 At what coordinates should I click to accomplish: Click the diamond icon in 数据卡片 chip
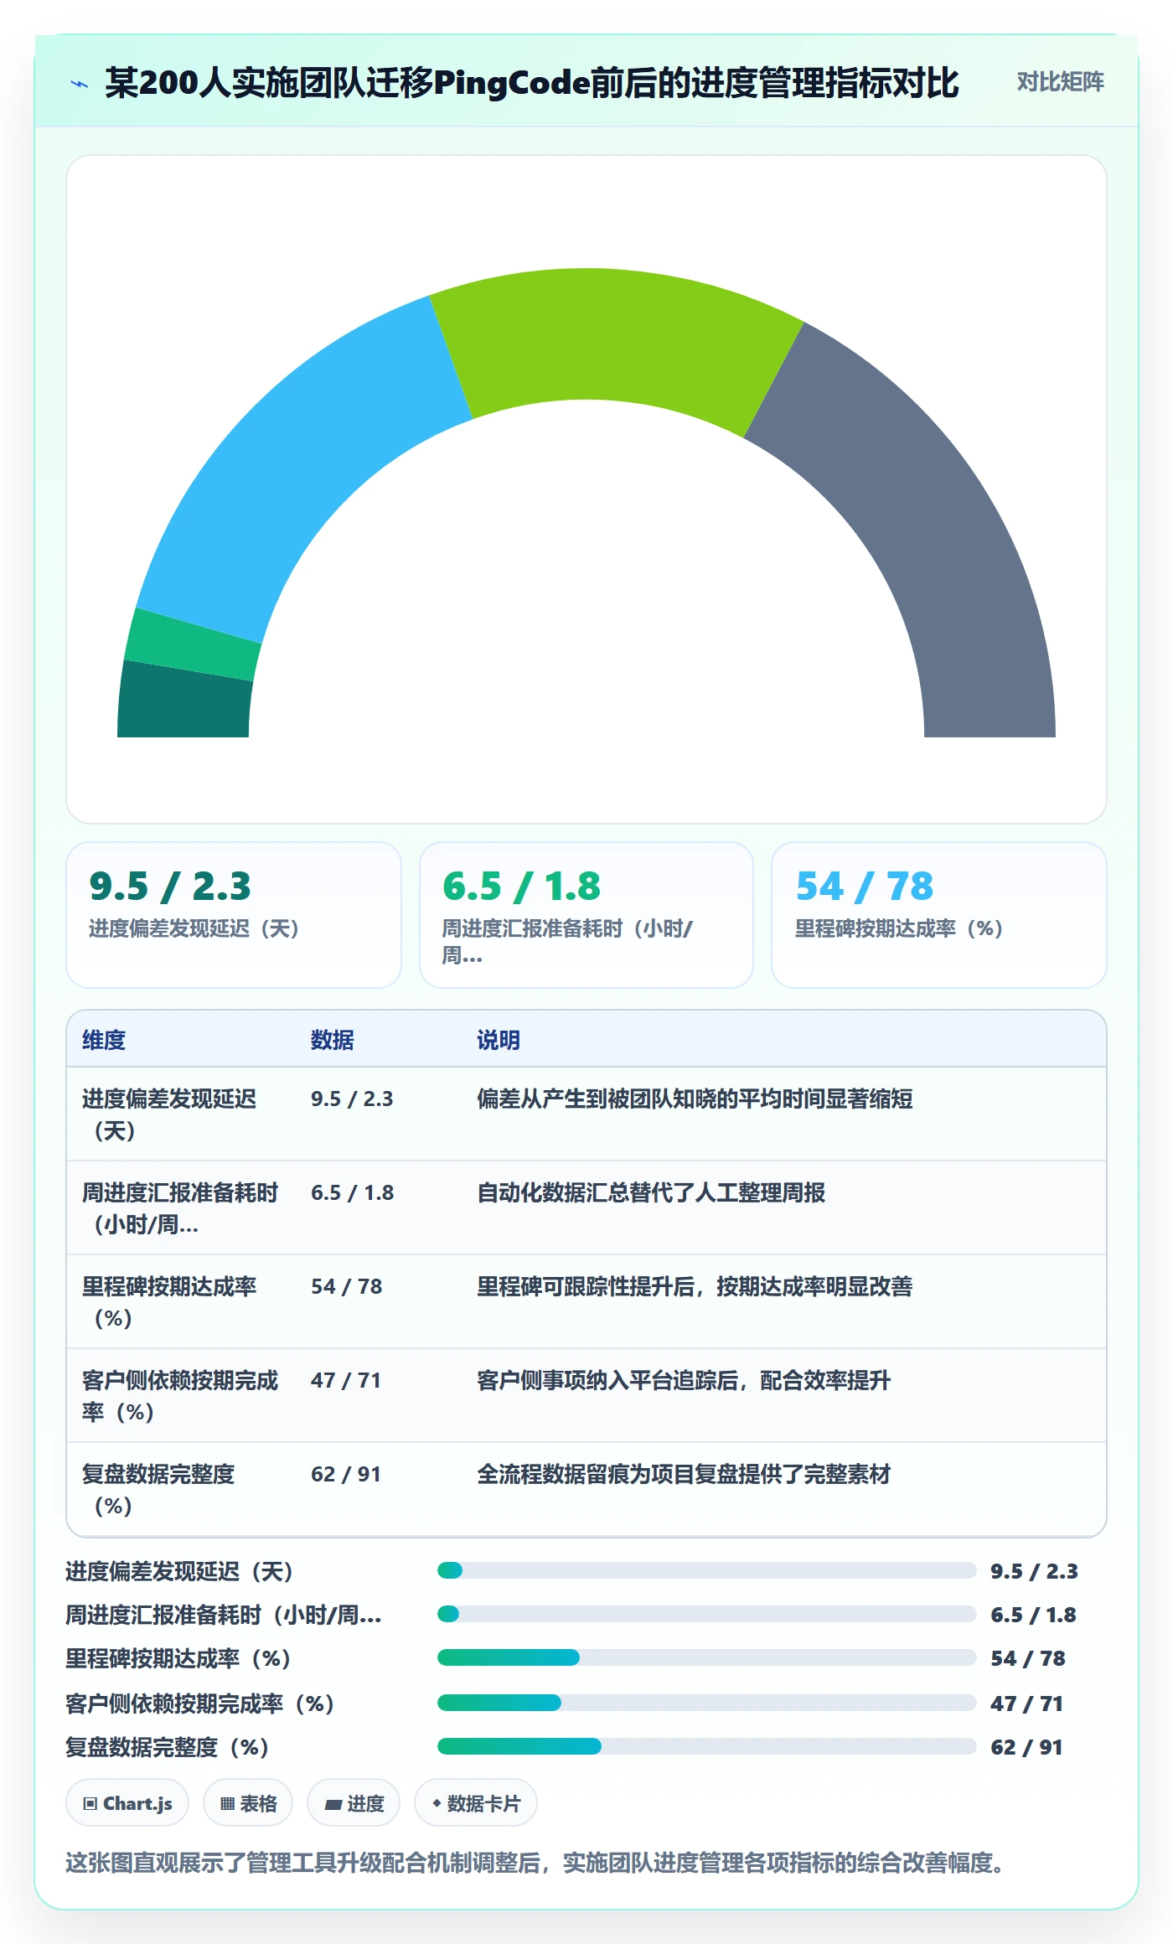437,1803
